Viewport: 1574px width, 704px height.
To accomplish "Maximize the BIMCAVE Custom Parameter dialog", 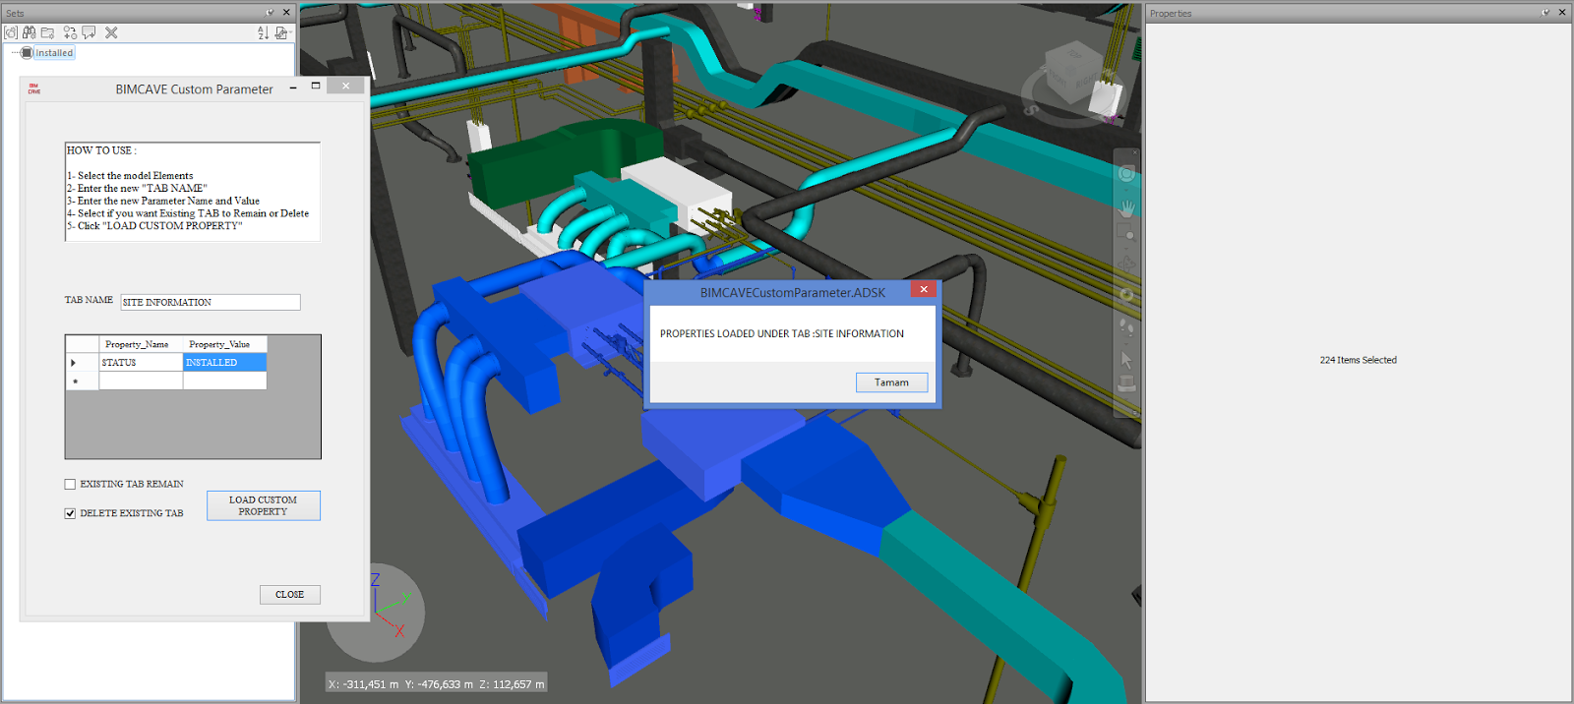I will point(316,87).
